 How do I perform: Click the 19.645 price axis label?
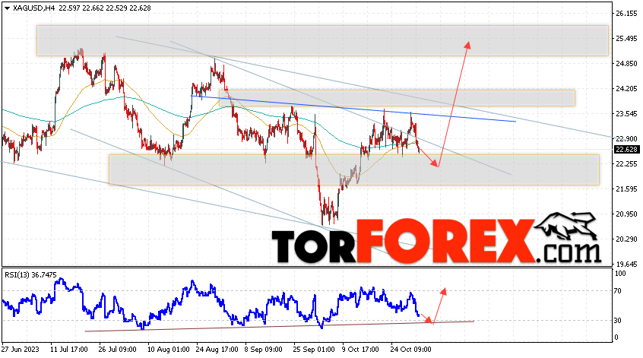626,264
